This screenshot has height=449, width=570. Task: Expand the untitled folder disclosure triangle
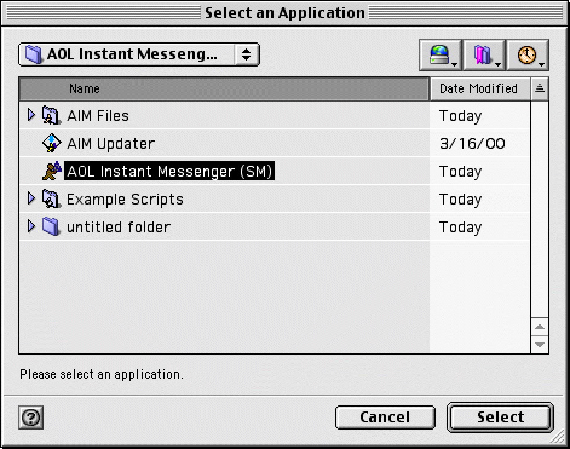click(31, 226)
